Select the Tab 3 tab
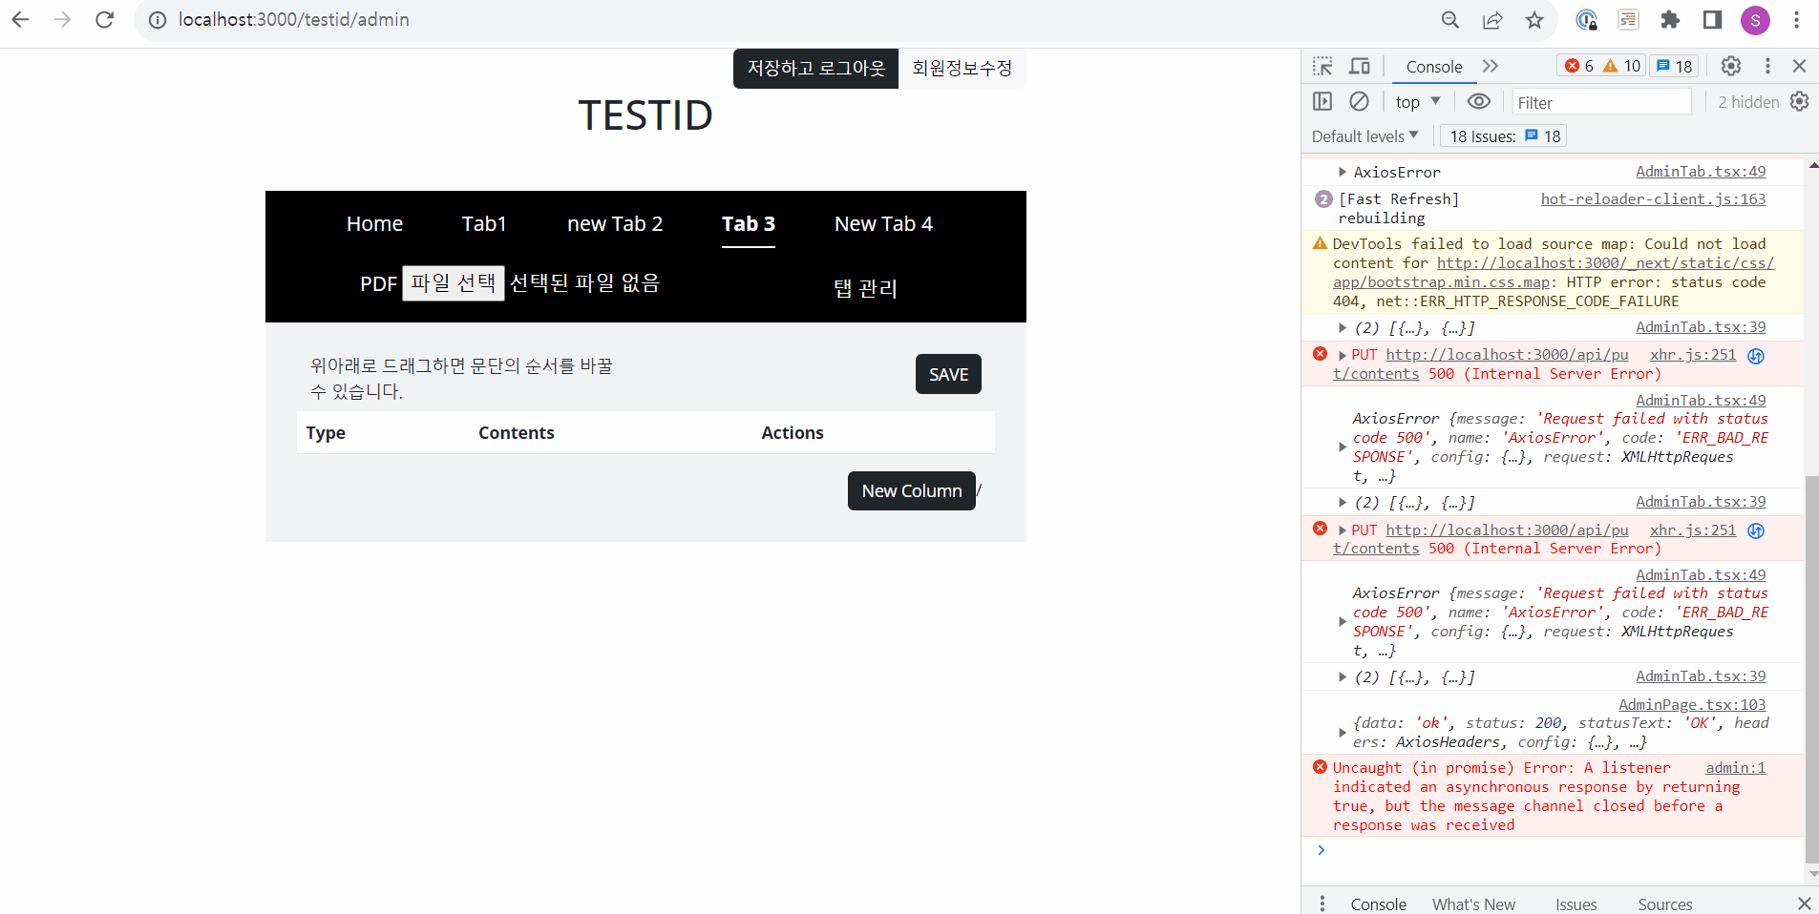The image size is (1819, 914). (749, 224)
